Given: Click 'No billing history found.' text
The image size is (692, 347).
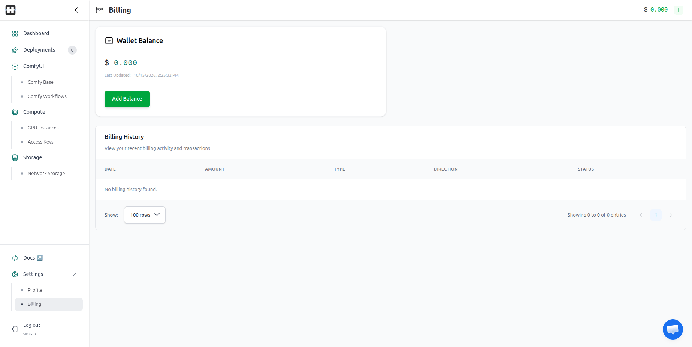Looking at the screenshot, I should point(131,190).
